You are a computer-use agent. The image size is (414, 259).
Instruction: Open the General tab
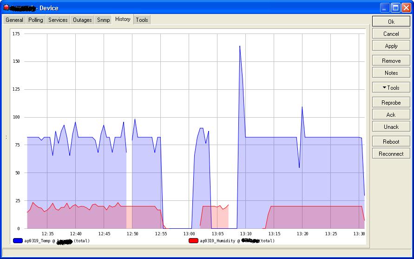pos(14,20)
